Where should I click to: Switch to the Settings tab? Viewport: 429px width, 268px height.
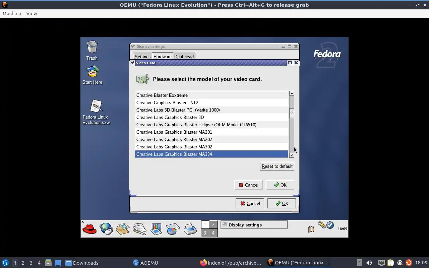tap(142, 57)
